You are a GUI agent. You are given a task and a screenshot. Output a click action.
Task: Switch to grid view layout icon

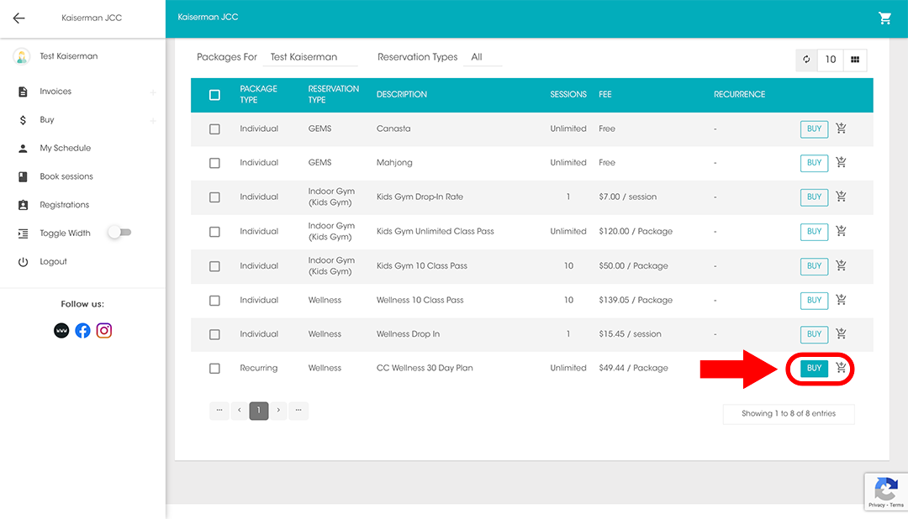point(855,60)
